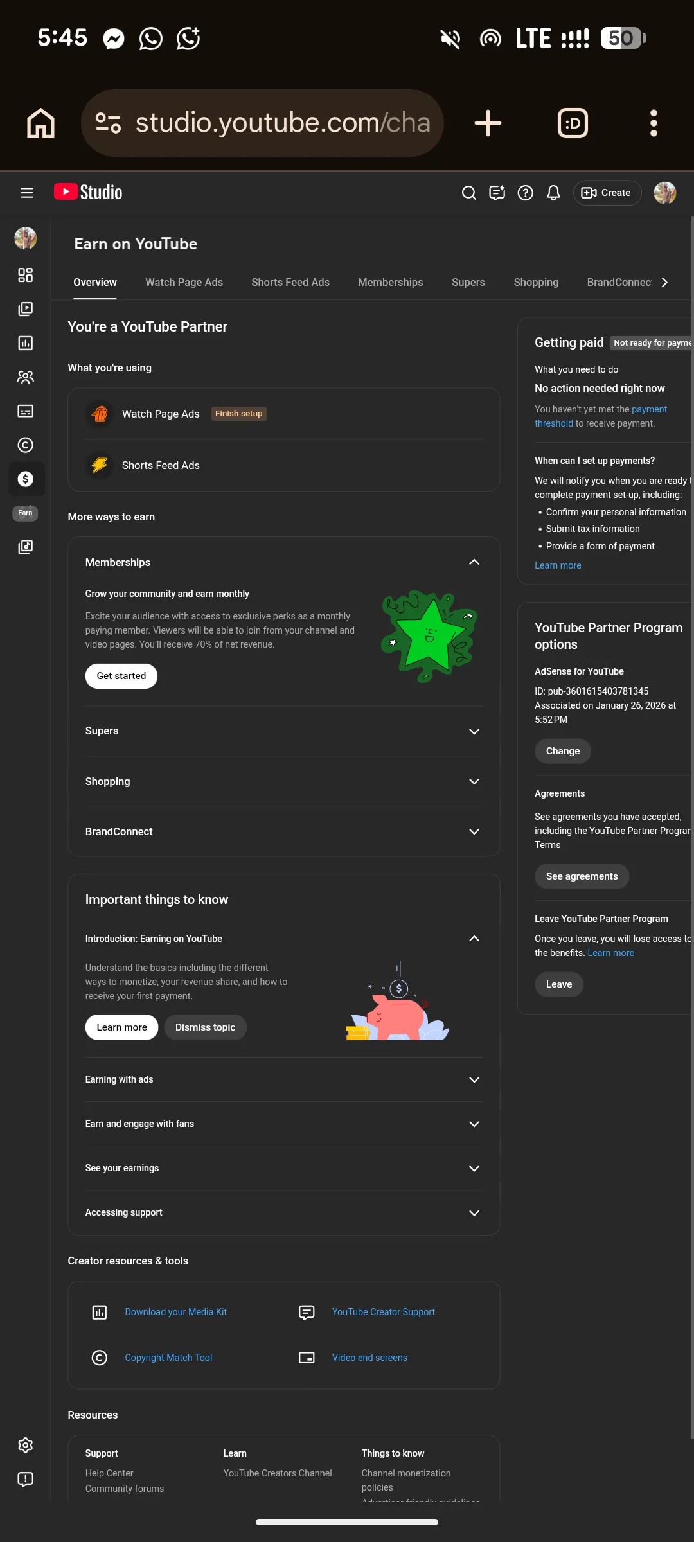The image size is (694, 1542).
Task: Open Copyright Match Tool link
Action: point(168,1358)
